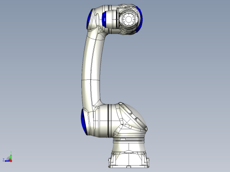Click the green Y axis arrow
Screen dimensions: 230x172
(x=11, y=157)
